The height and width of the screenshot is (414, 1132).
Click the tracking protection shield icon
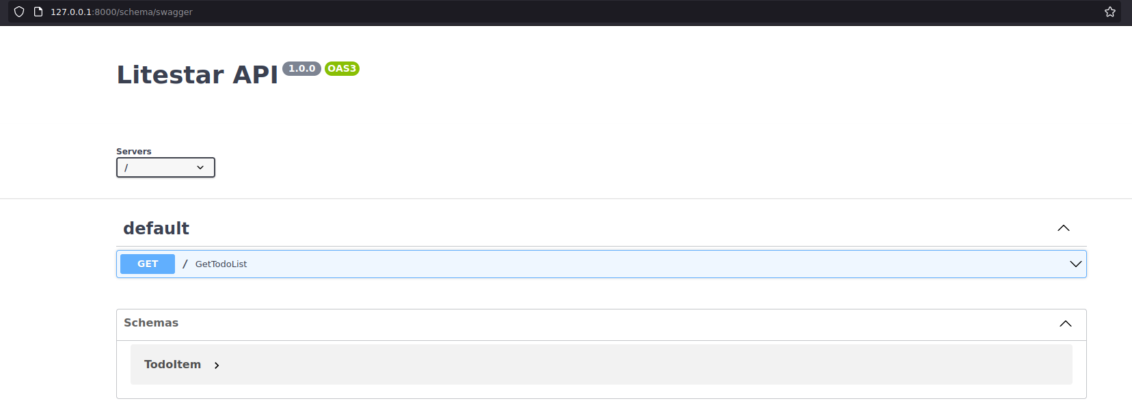tap(19, 12)
